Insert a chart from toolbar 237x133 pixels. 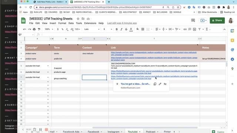[x=194, y=29]
